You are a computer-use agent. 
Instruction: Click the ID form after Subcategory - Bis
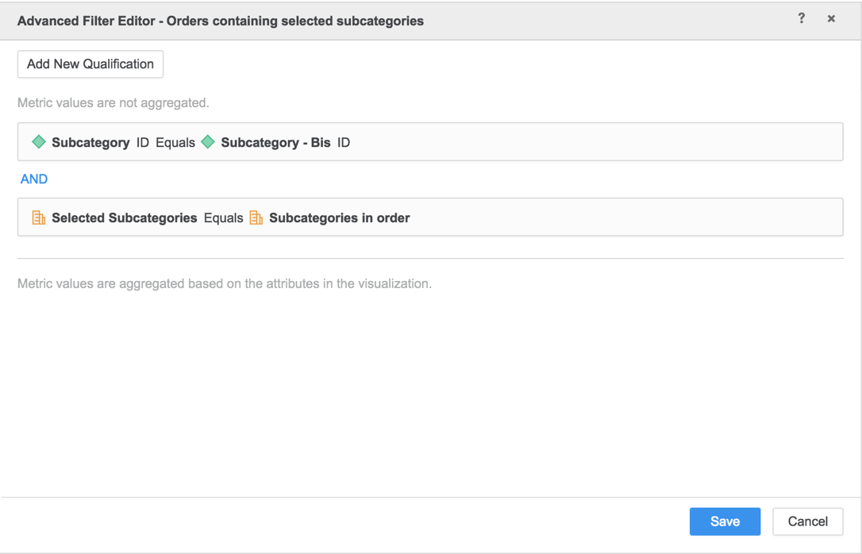click(344, 142)
